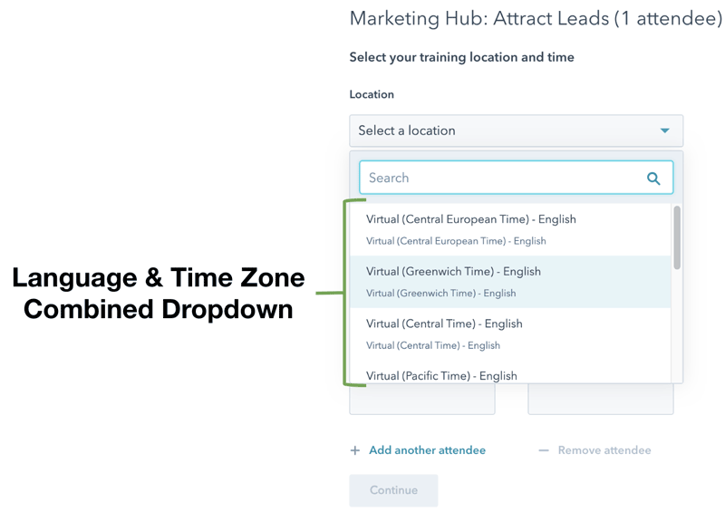Click the left input box below the dropdown list
This screenshot has height=512, width=725.
coord(422,401)
